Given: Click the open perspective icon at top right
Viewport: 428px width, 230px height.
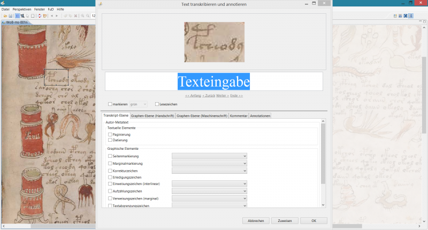Looking at the screenshot, I should pos(395,16).
